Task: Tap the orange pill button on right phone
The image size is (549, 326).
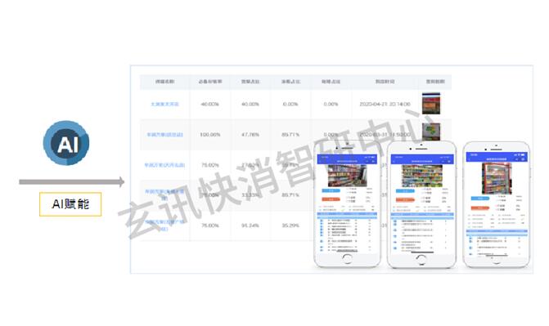Action: pos(480,208)
